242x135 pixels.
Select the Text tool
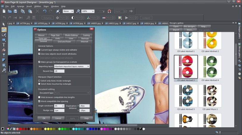click(4, 45)
